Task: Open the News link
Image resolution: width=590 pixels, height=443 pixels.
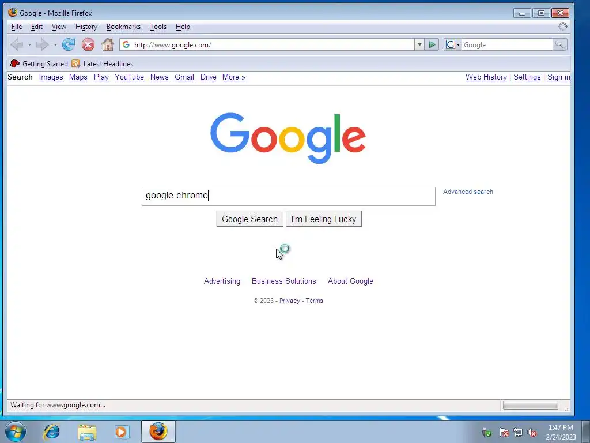Action: pos(159,77)
